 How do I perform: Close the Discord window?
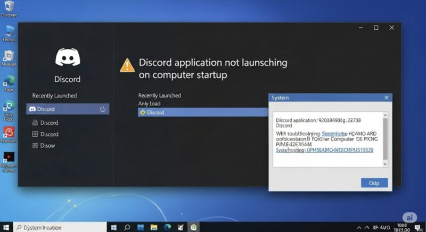pos(391,28)
